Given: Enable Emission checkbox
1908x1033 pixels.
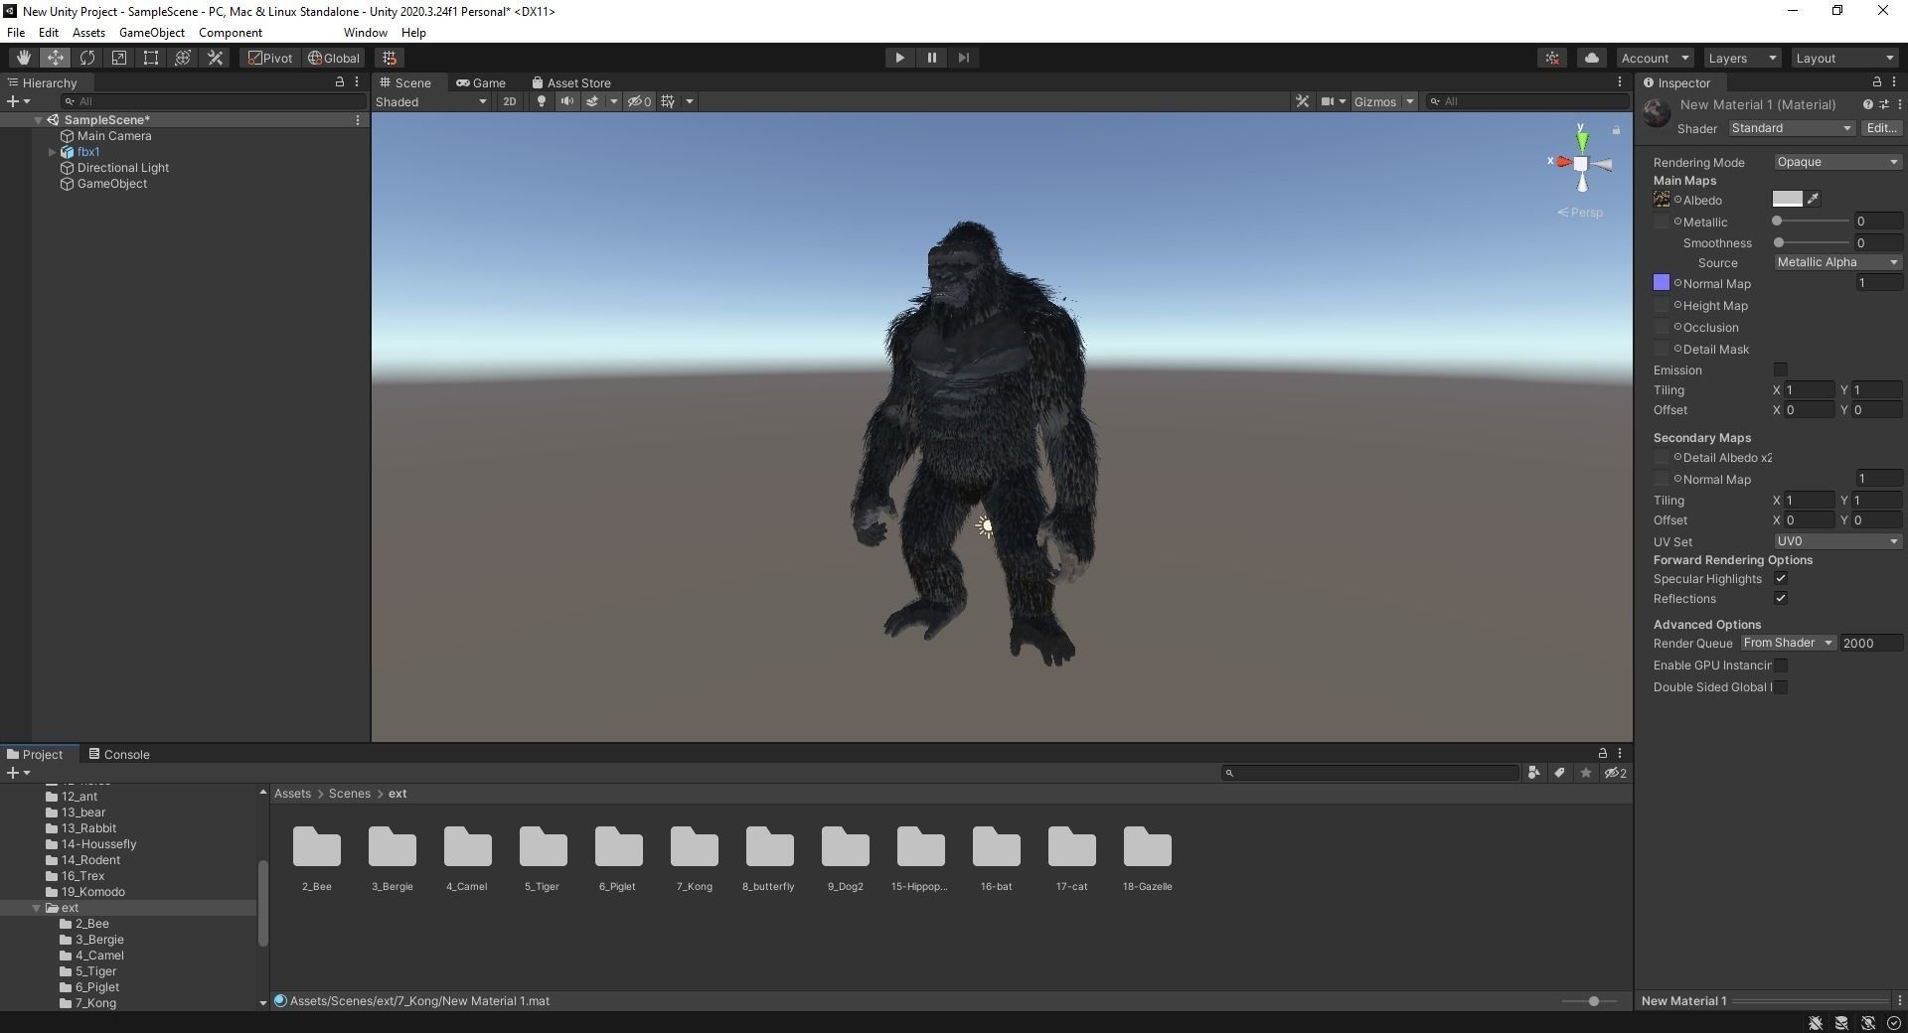Looking at the screenshot, I should (1780, 369).
